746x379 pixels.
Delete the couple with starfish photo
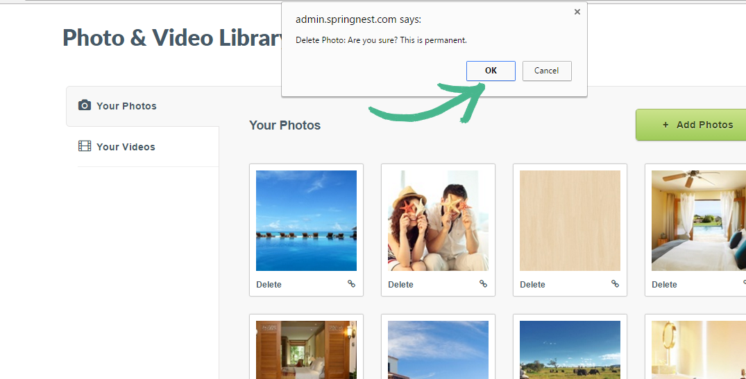pyautogui.click(x=400, y=285)
